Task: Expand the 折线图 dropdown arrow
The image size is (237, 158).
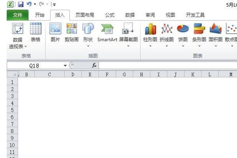Action: pos(167,46)
